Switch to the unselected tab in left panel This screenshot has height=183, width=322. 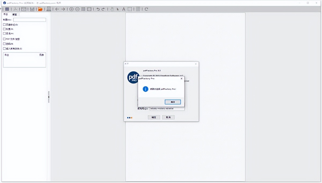(14, 14)
